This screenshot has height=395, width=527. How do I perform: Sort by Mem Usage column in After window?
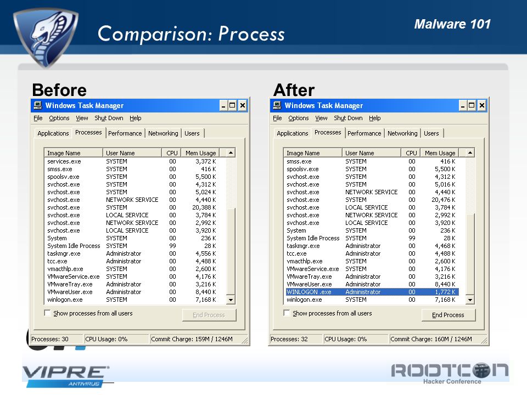tap(440, 153)
